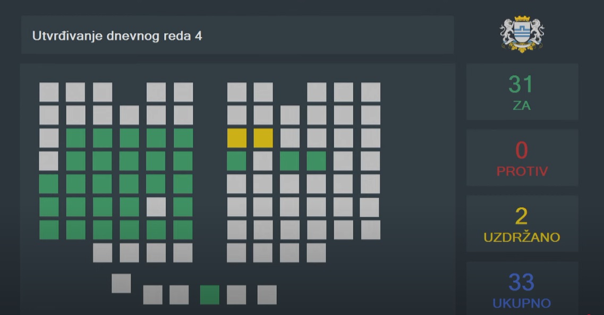Image resolution: width=604 pixels, height=315 pixels.
Task: Open the yellow "2 UZDRŽANO" results panel
Action: point(522,224)
